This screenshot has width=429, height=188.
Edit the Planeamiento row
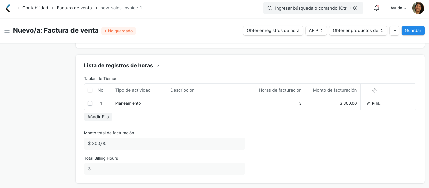(x=375, y=104)
